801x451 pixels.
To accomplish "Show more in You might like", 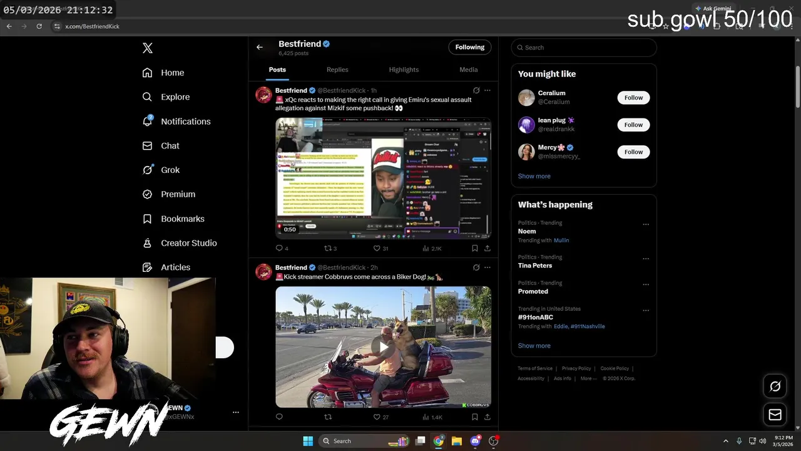I will point(534,176).
